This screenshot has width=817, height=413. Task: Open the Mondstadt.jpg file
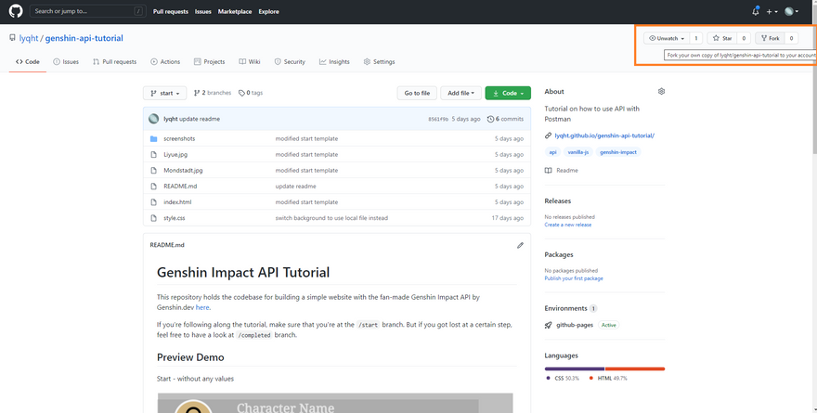tap(183, 170)
